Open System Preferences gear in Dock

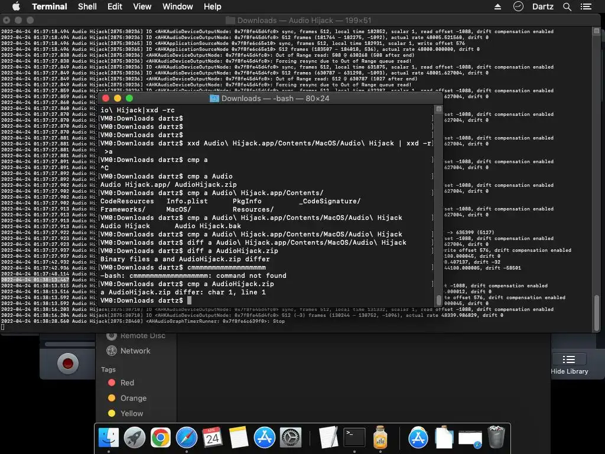(290, 437)
